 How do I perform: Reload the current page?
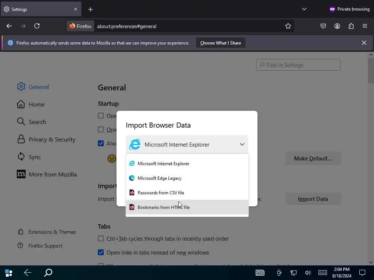pos(37,26)
